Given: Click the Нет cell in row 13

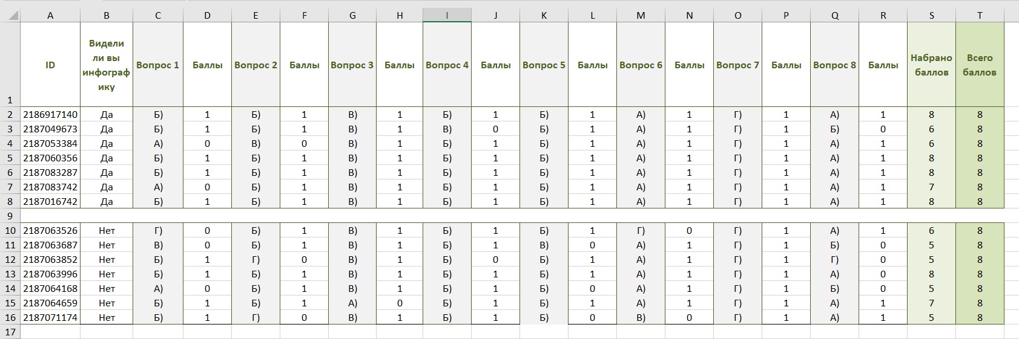Looking at the screenshot, I should [107, 274].
